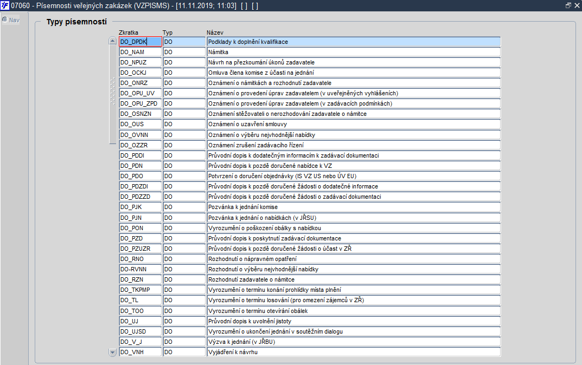Click the scroll down arrow of the list
The image size is (582, 365).
(112, 352)
